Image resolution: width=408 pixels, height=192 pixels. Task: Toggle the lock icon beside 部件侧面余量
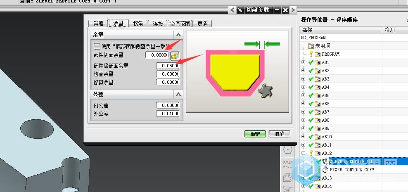pos(175,55)
